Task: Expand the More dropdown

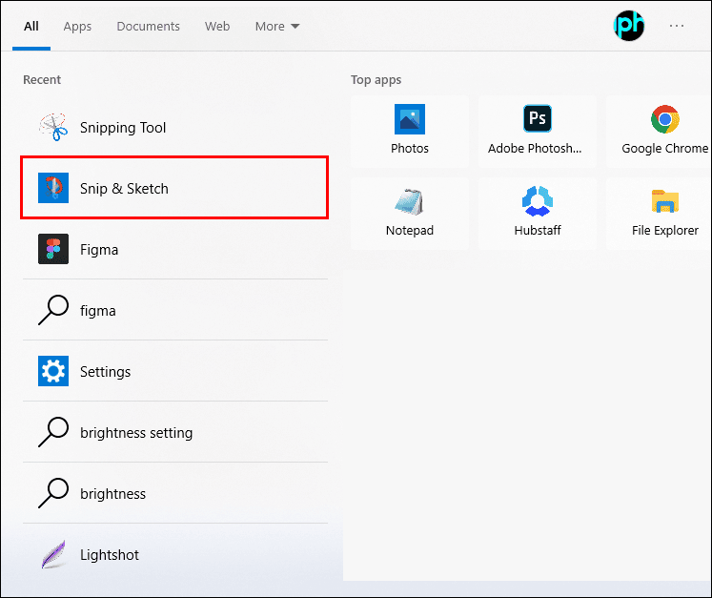Action: pos(277,27)
